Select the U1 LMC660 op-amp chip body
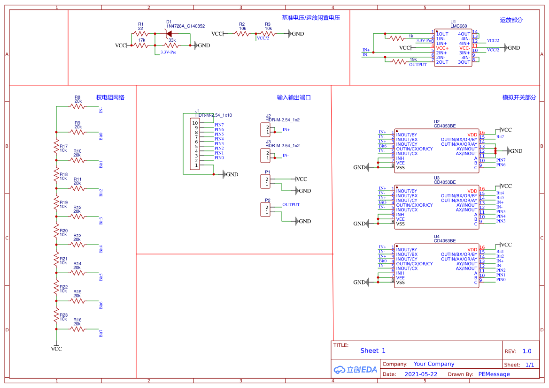The image size is (549, 388). (453, 48)
